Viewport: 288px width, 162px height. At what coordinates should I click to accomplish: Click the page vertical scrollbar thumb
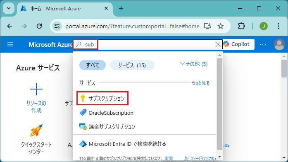click(284, 68)
